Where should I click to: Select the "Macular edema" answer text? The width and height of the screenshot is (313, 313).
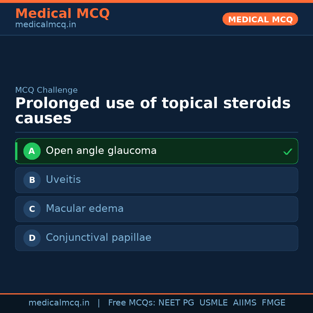pyautogui.click(x=85, y=209)
